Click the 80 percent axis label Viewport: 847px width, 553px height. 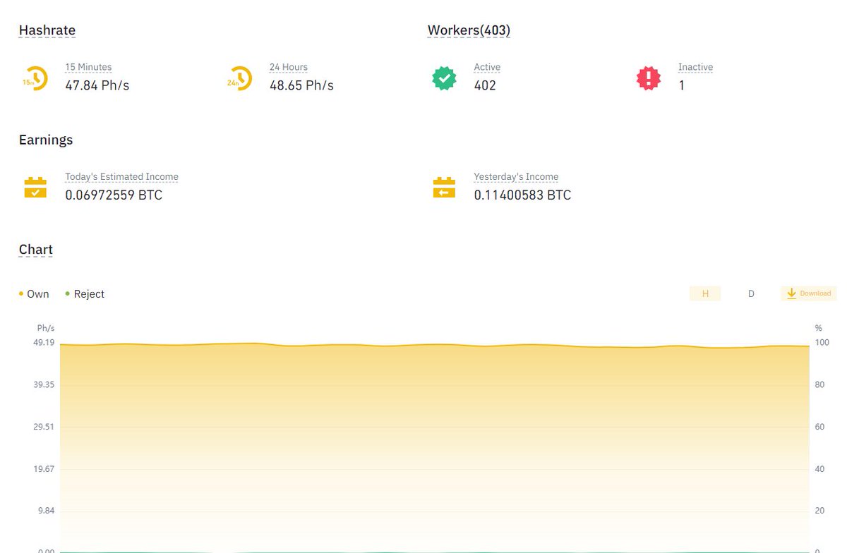[819, 384]
